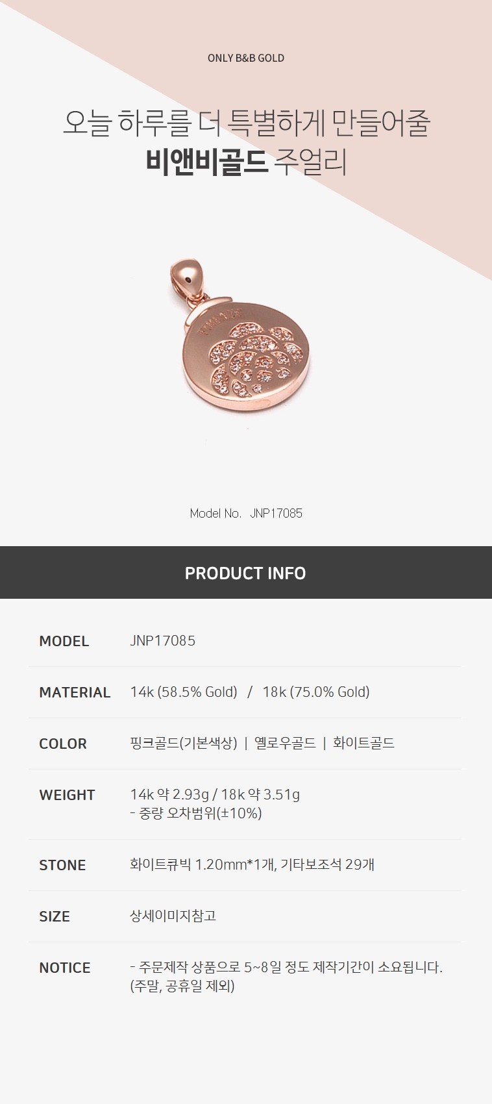Click the JNP17085 value in the MODEL row

(x=162, y=640)
